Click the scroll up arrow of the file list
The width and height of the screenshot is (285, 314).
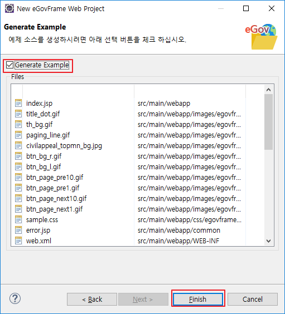point(269,90)
